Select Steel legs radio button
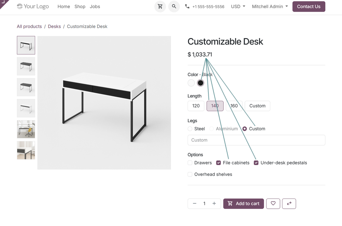This screenshot has width=342, height=226. [x=190, y=129]
